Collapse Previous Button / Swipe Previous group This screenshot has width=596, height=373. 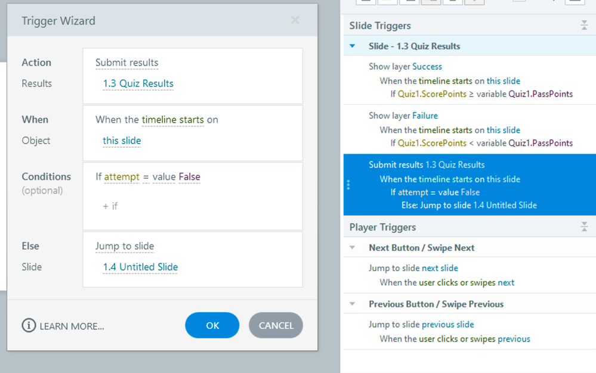pos(353,304)
